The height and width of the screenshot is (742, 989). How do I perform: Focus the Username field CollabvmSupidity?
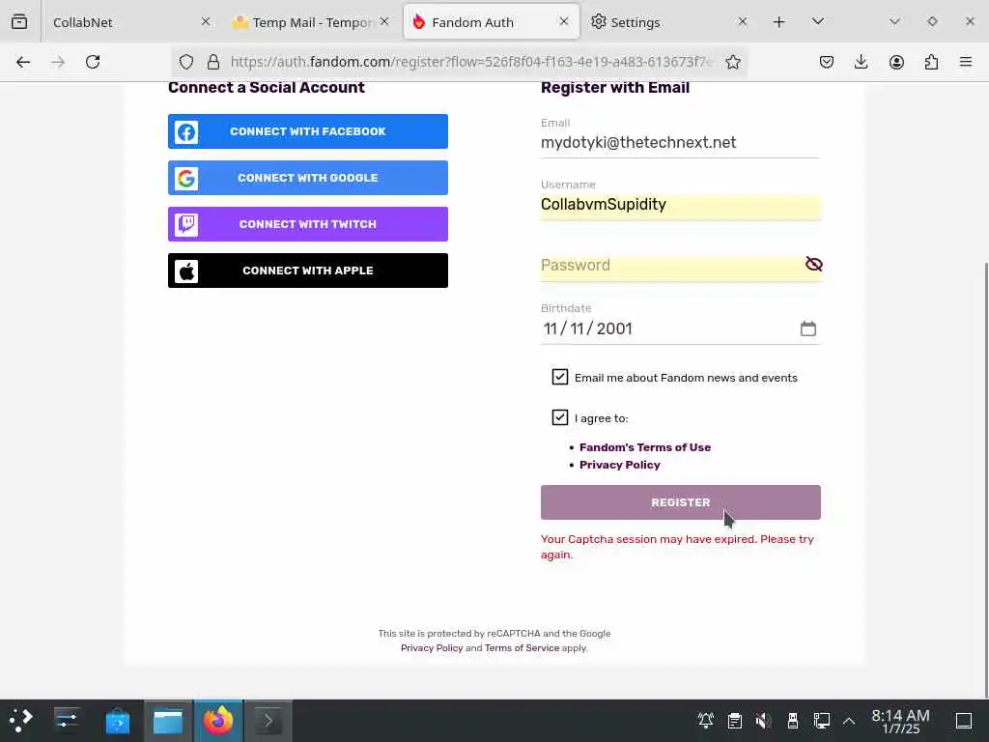[680, 206]
